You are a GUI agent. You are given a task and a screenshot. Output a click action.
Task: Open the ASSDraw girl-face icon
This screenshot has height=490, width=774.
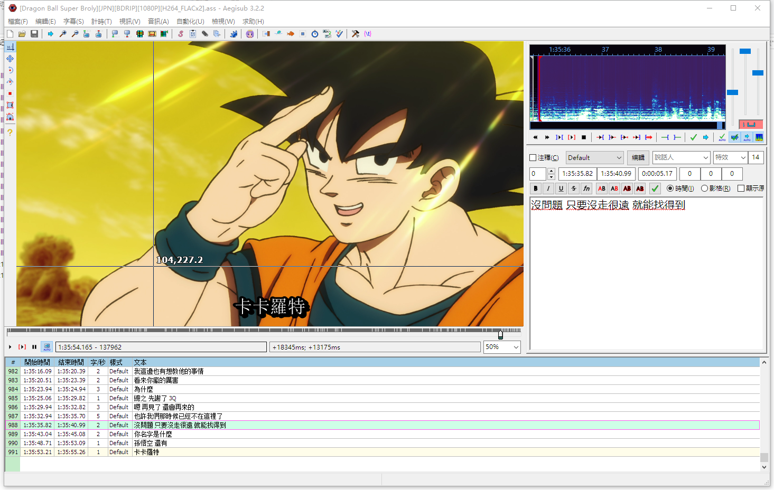tap(250, 34)
